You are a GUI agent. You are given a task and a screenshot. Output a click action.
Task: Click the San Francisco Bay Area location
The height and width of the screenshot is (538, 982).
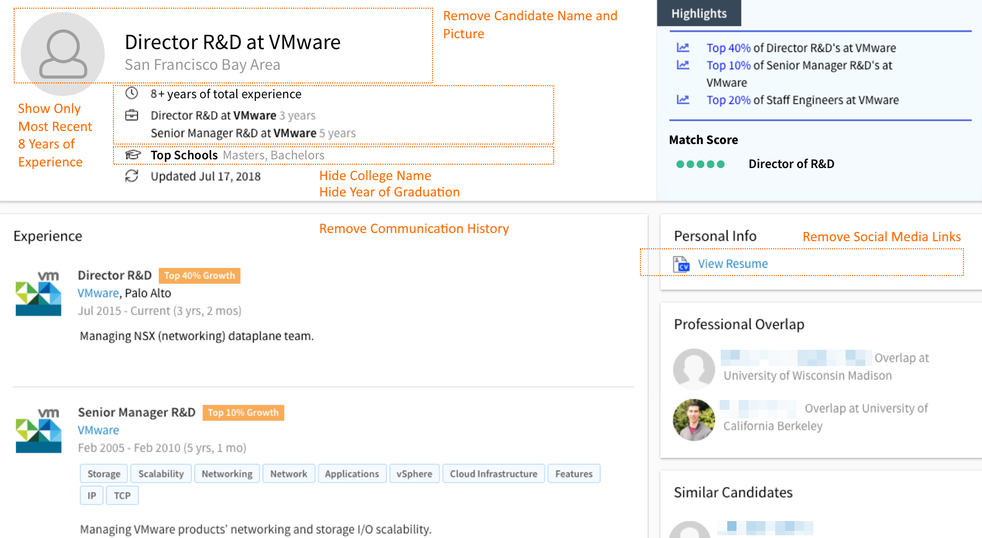pyautogui.click(x=202, y=65)
